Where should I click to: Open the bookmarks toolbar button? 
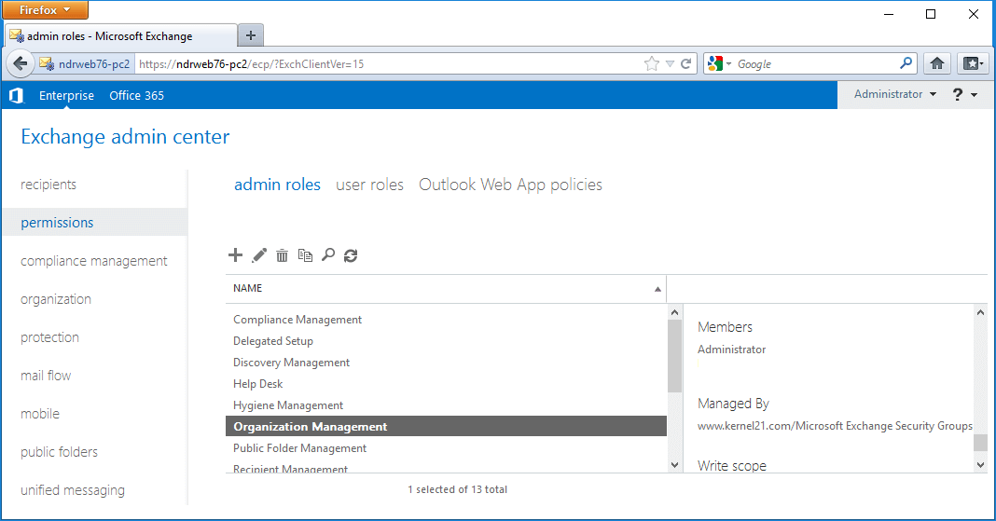[973, 63]
